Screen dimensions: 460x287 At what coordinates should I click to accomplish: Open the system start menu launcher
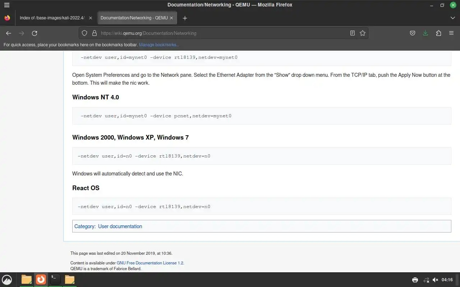point(7,280)
